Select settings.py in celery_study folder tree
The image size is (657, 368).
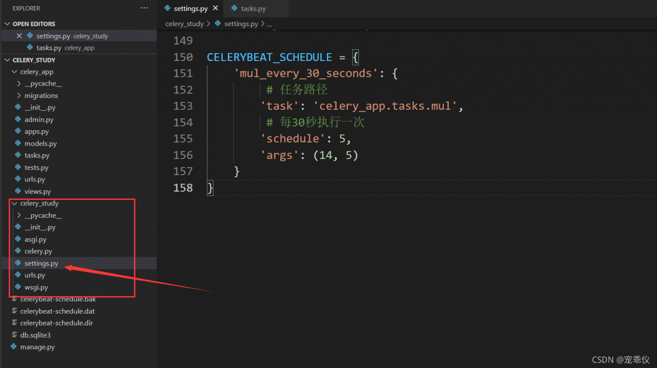pyautogui.click(x=78, y=263)
